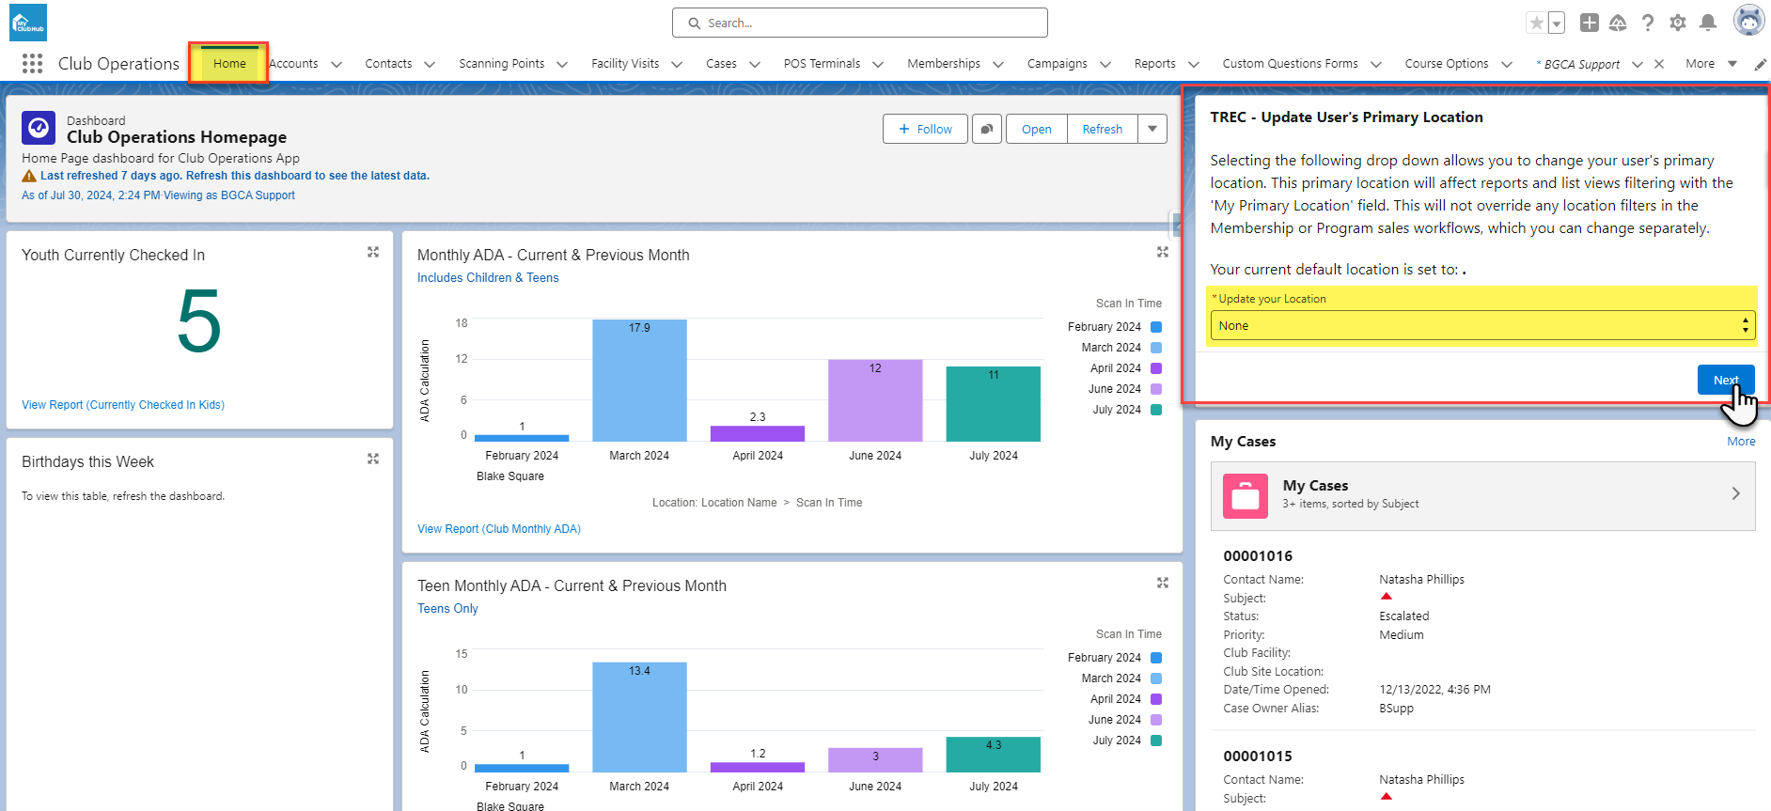1771x811 pixels.
Task: Open the notifications bell
Action: point(1708,23)
